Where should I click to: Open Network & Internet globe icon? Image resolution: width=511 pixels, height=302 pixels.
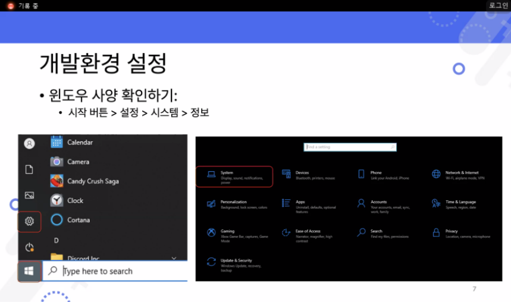click(436, 174)
